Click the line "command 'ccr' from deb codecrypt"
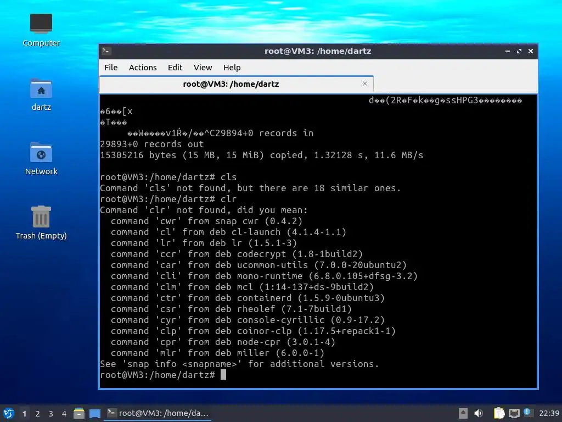The width and height of the screenshot is (562, 422). click(x=237, y=254)
